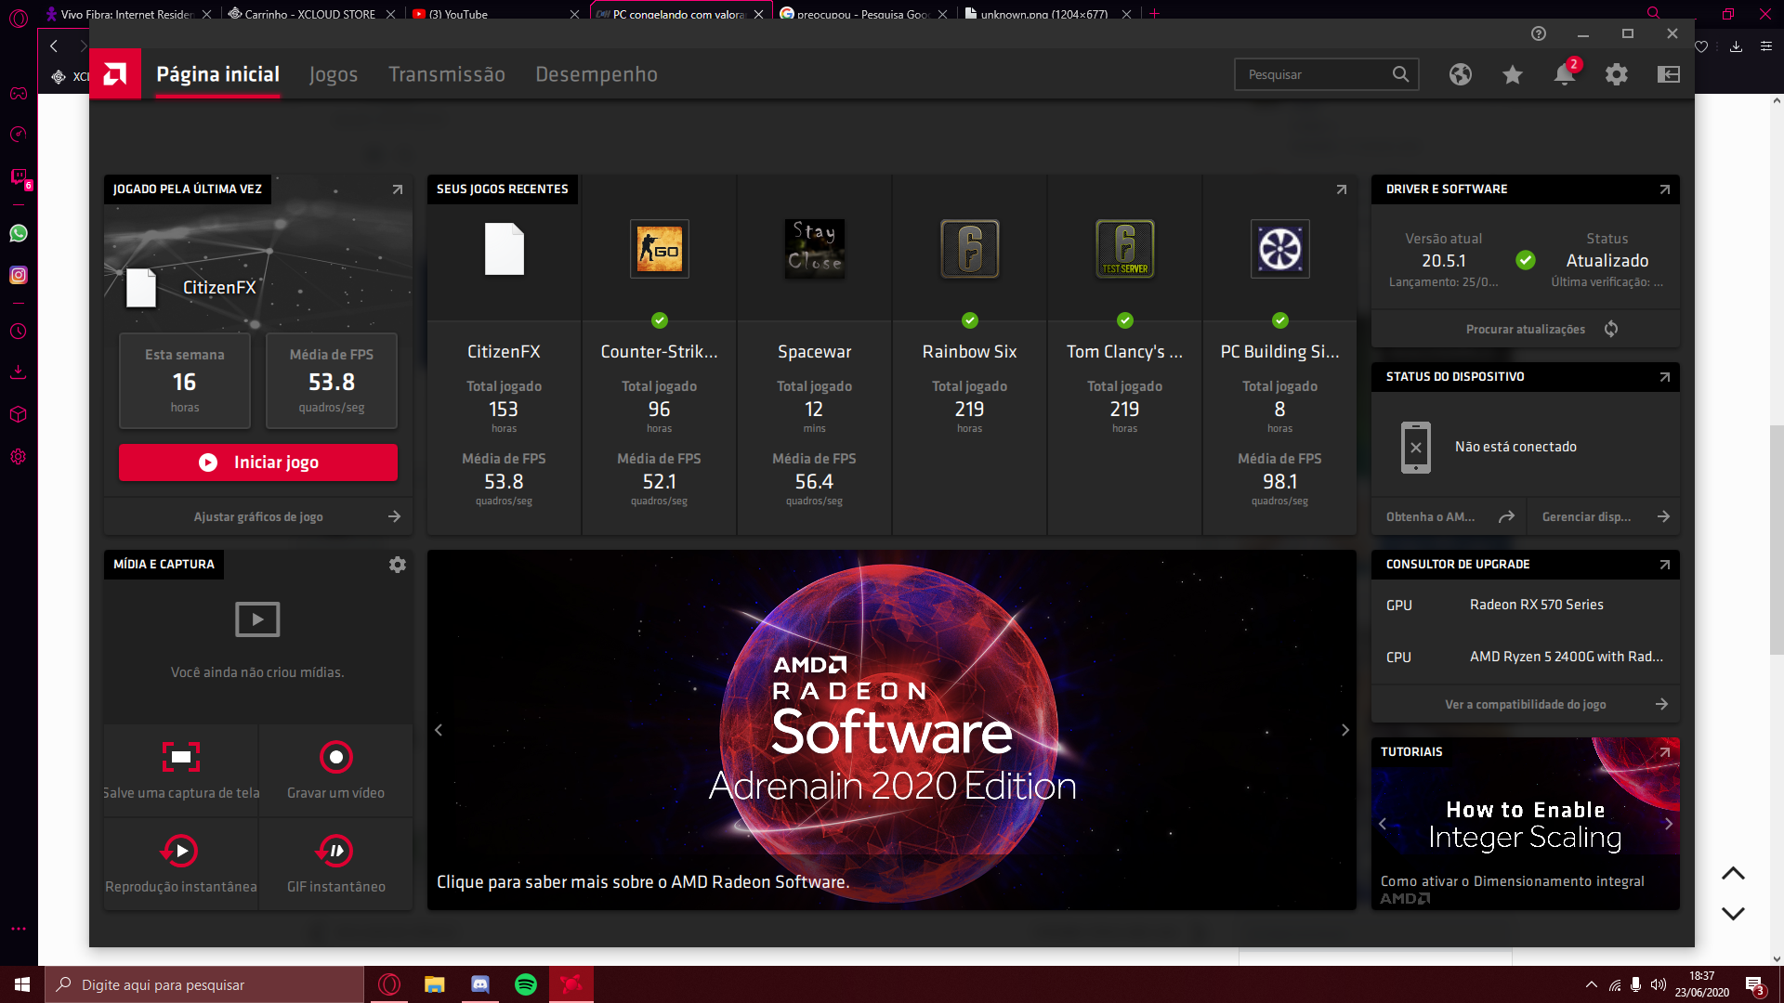The height and width of the screenshot is (1003, 1784).
Task: Click the Iniciar jogo button
Action: 258,462
